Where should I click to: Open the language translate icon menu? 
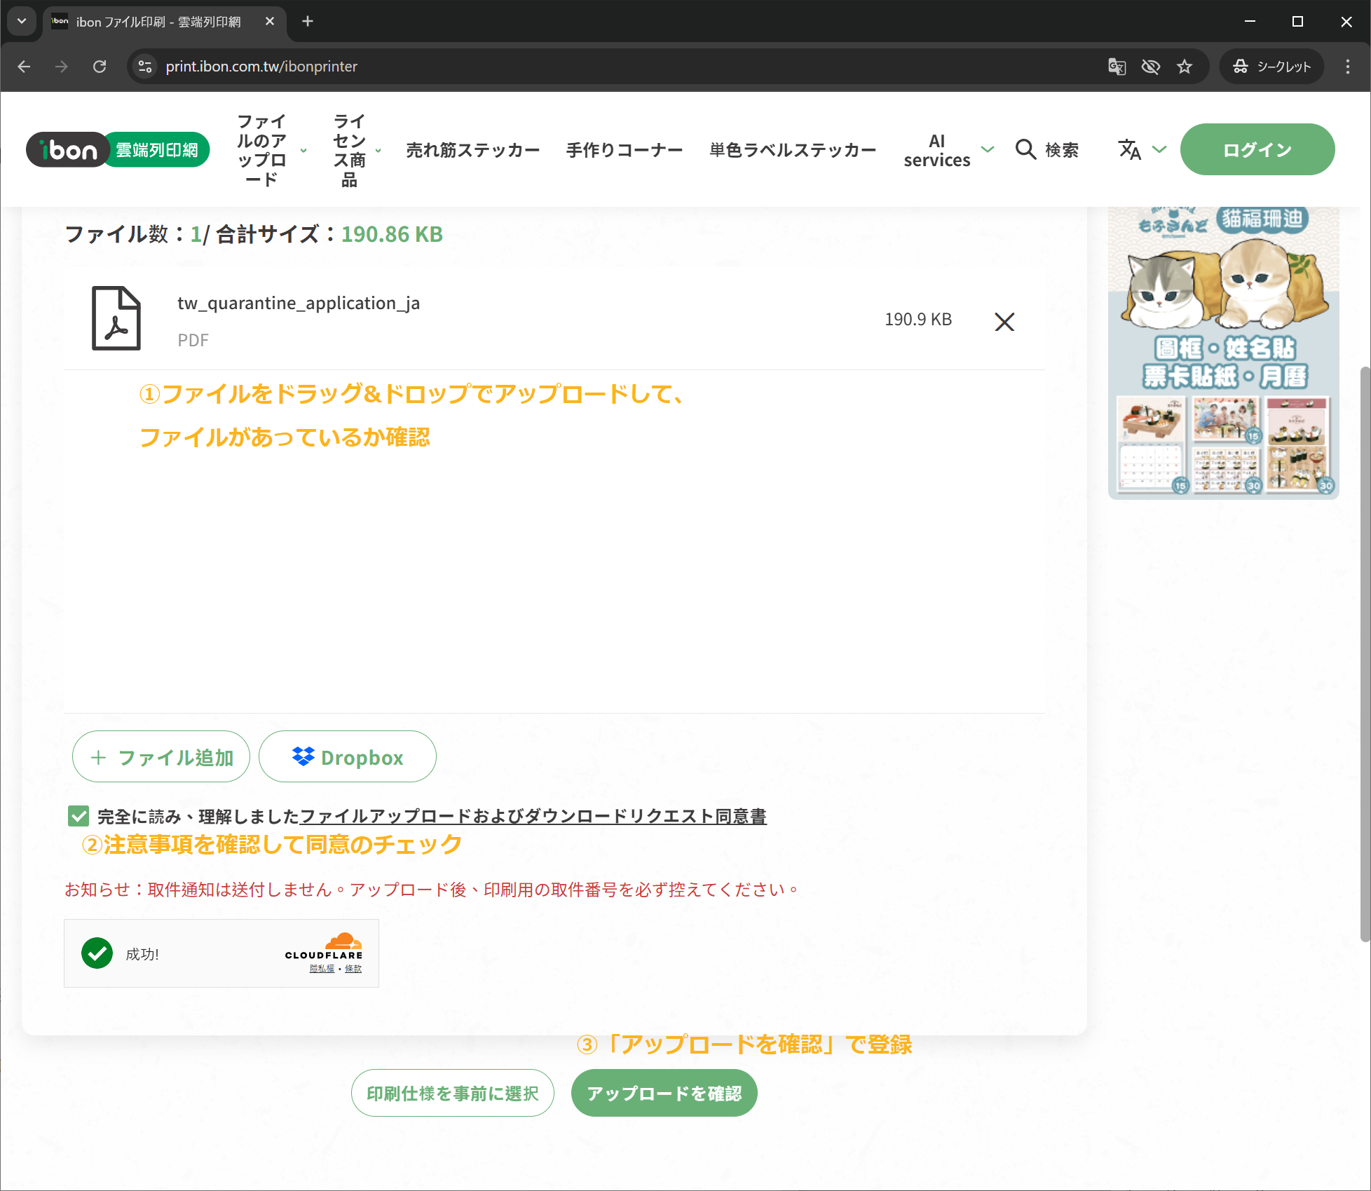[x=1130, y=149]
